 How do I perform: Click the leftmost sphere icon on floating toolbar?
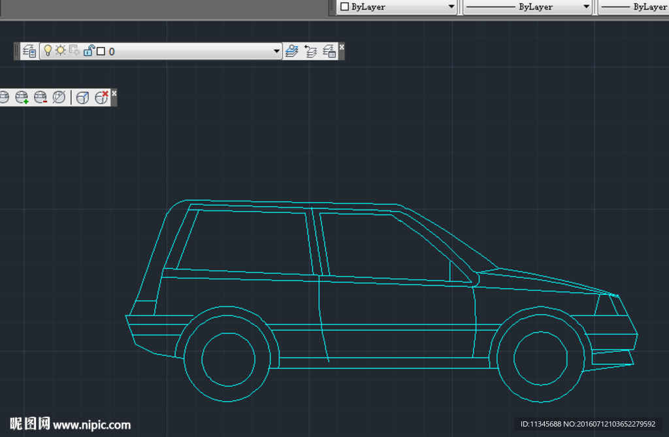5,97
